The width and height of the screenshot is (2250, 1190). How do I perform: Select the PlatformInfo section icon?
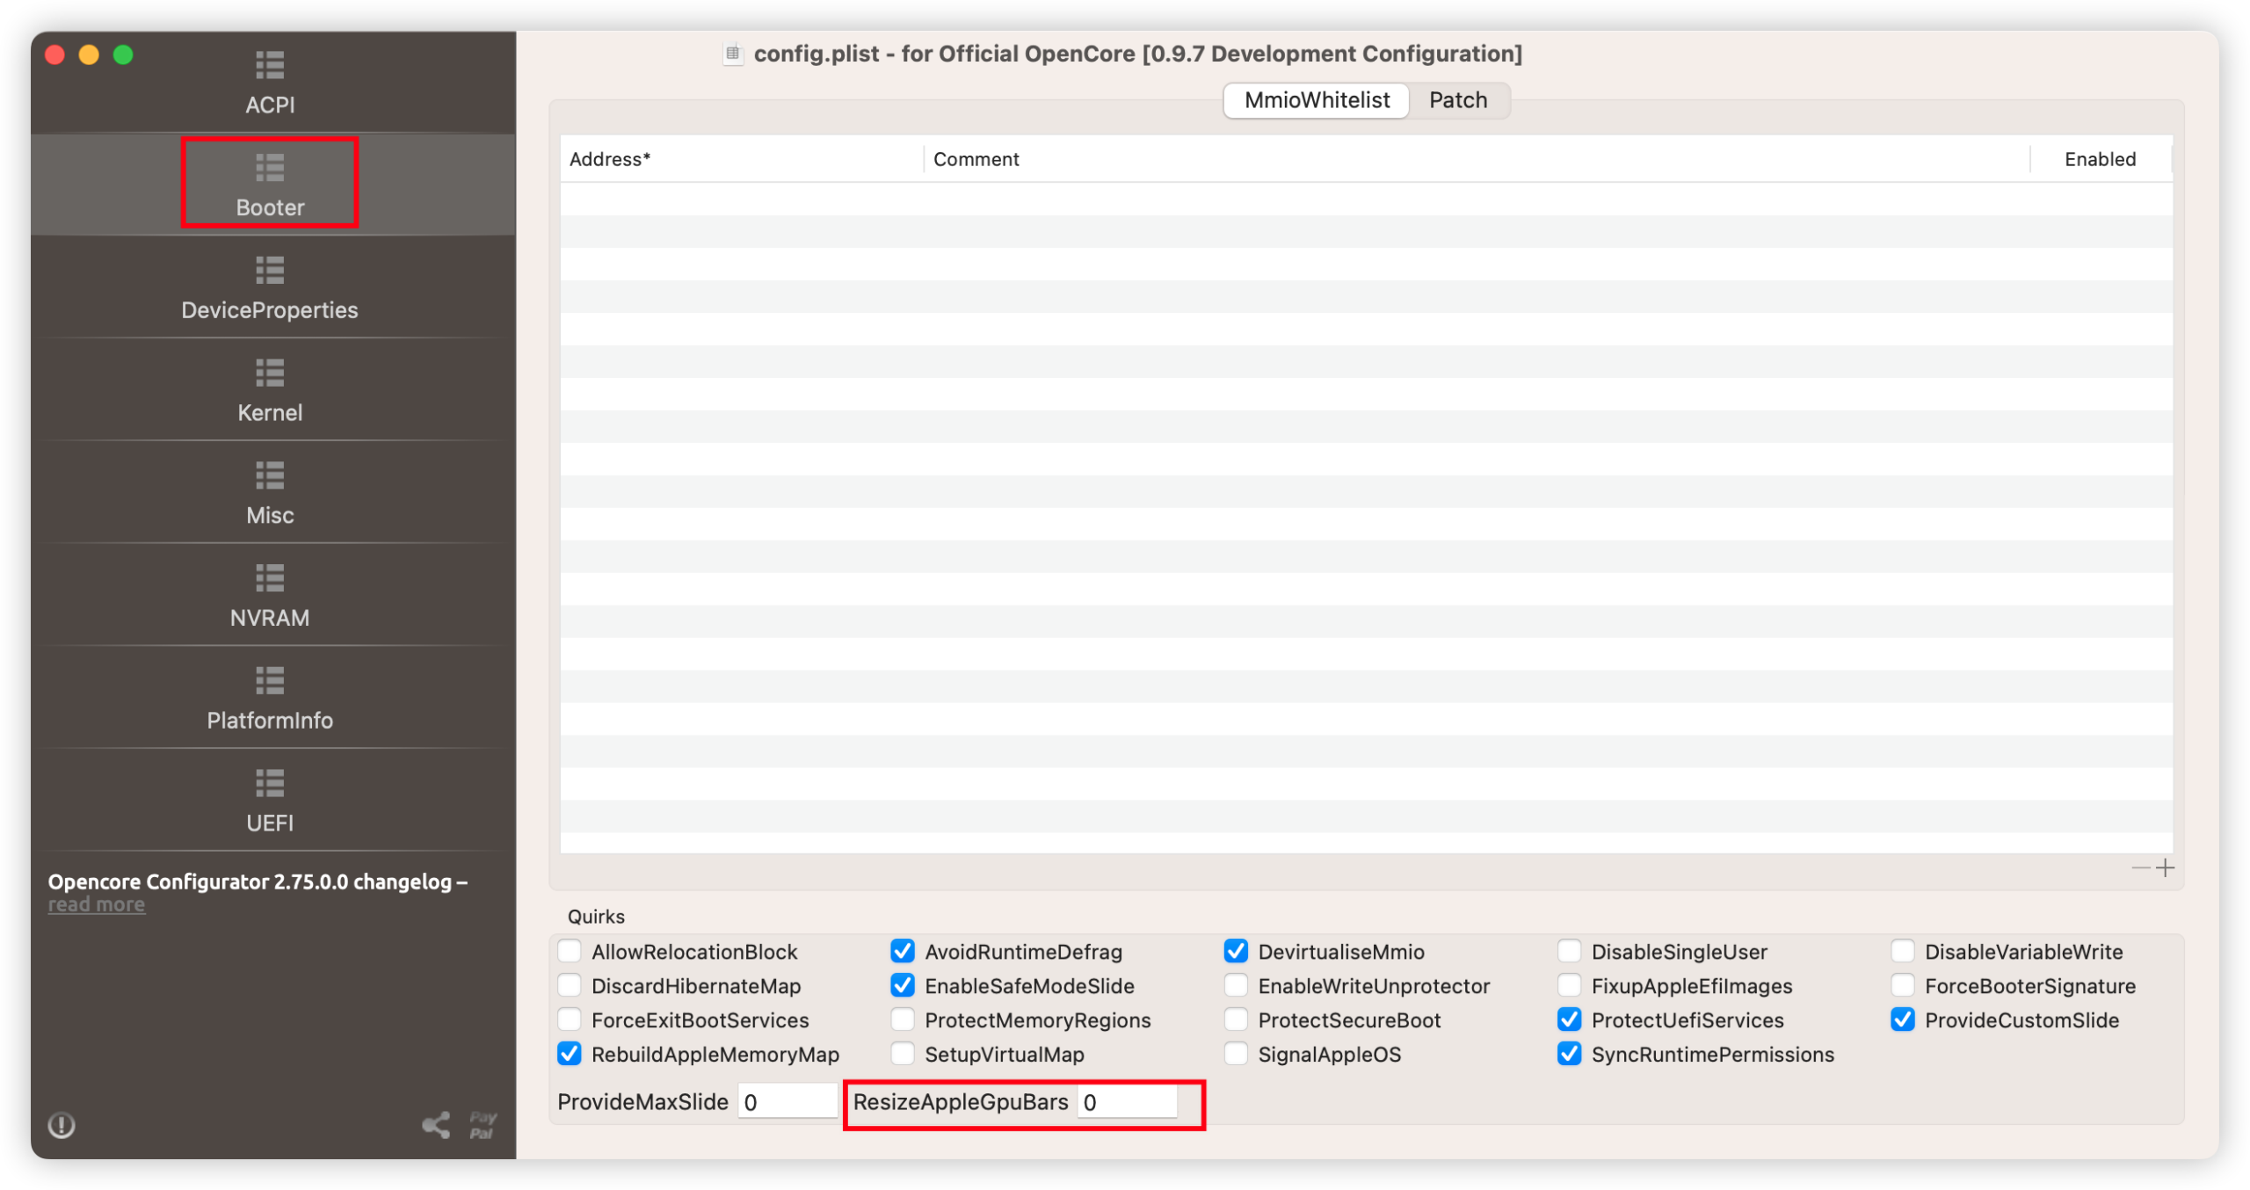point(270,681)
